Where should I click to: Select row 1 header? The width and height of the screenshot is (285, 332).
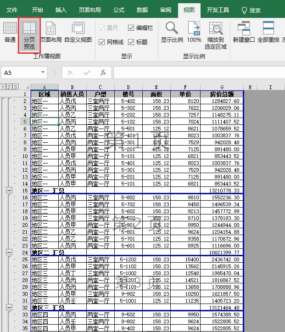25,94
